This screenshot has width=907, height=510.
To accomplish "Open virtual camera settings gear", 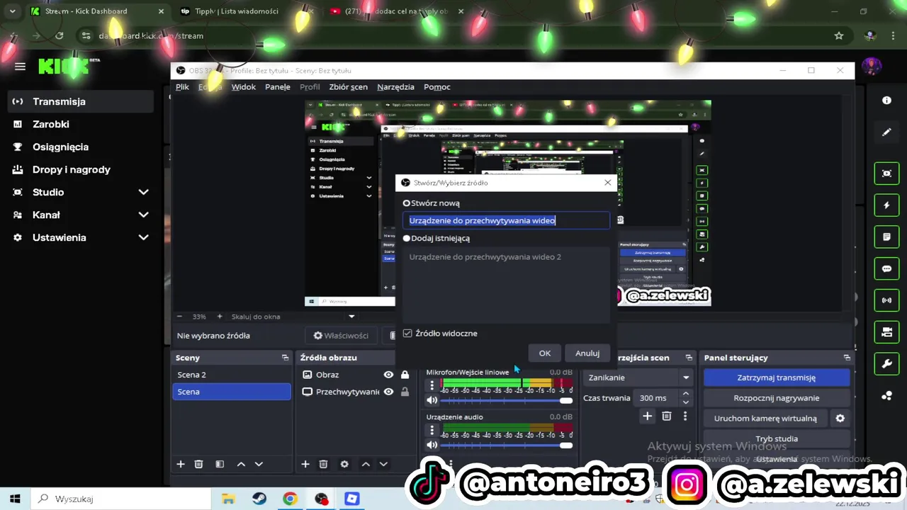I will [840, 418].
